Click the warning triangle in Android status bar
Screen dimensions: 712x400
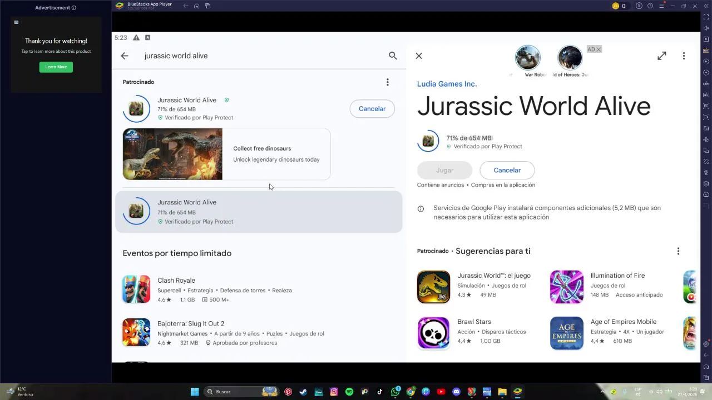point(136,38)
